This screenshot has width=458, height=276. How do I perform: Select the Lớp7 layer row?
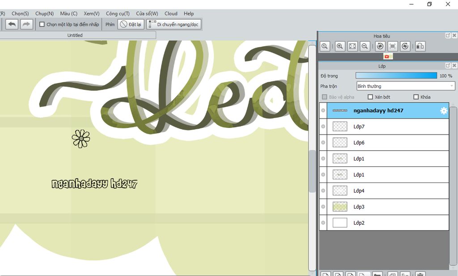point(388,127)
